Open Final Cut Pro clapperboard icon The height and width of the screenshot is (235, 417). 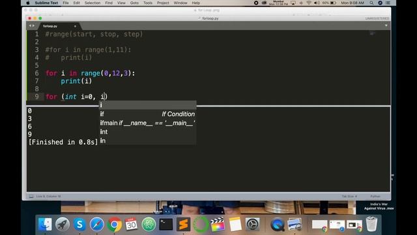tap(218, 224)
